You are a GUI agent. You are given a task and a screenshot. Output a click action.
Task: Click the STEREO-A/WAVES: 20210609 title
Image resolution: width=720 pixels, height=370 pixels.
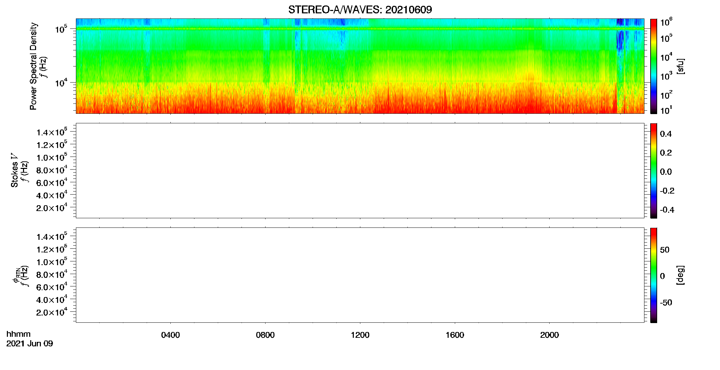pyautogui.click(x=360, y=10)
